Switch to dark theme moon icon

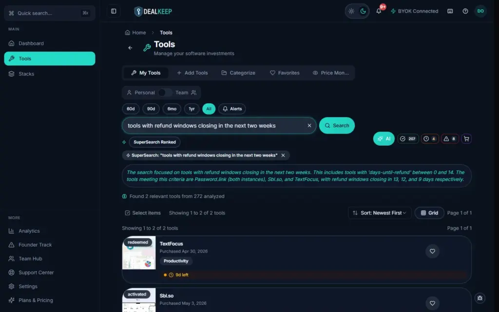pos(363,11)
